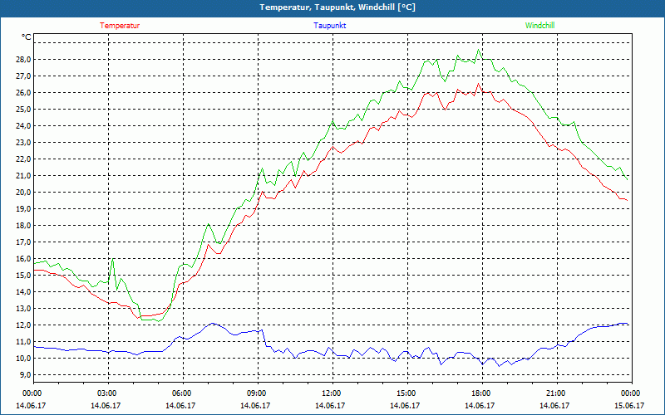Click the 25,0 y-axis value
This screenshot has height=415, width=665.
24,110
